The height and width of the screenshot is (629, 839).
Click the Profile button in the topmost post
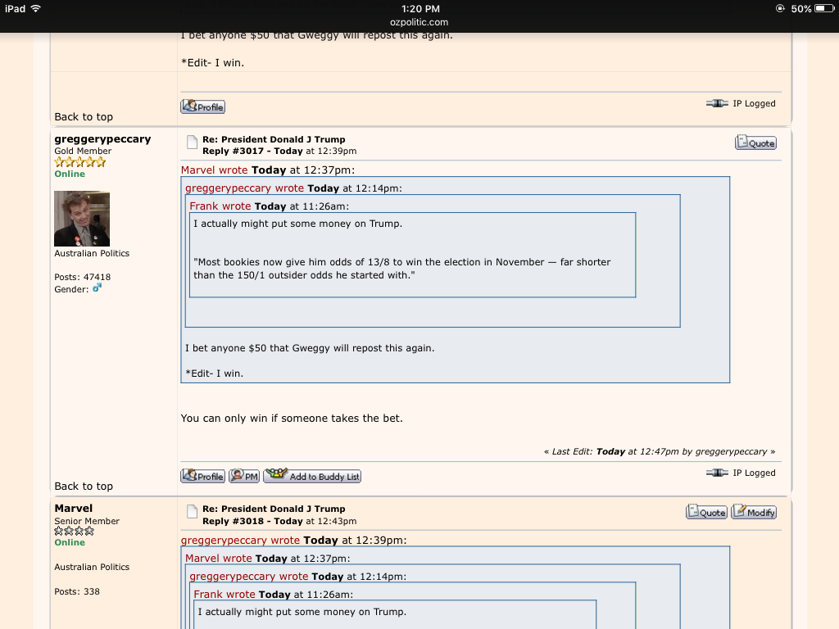coord(202,106)
